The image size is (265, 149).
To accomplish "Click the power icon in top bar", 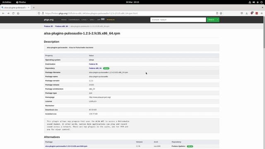I will click(261, 2).
